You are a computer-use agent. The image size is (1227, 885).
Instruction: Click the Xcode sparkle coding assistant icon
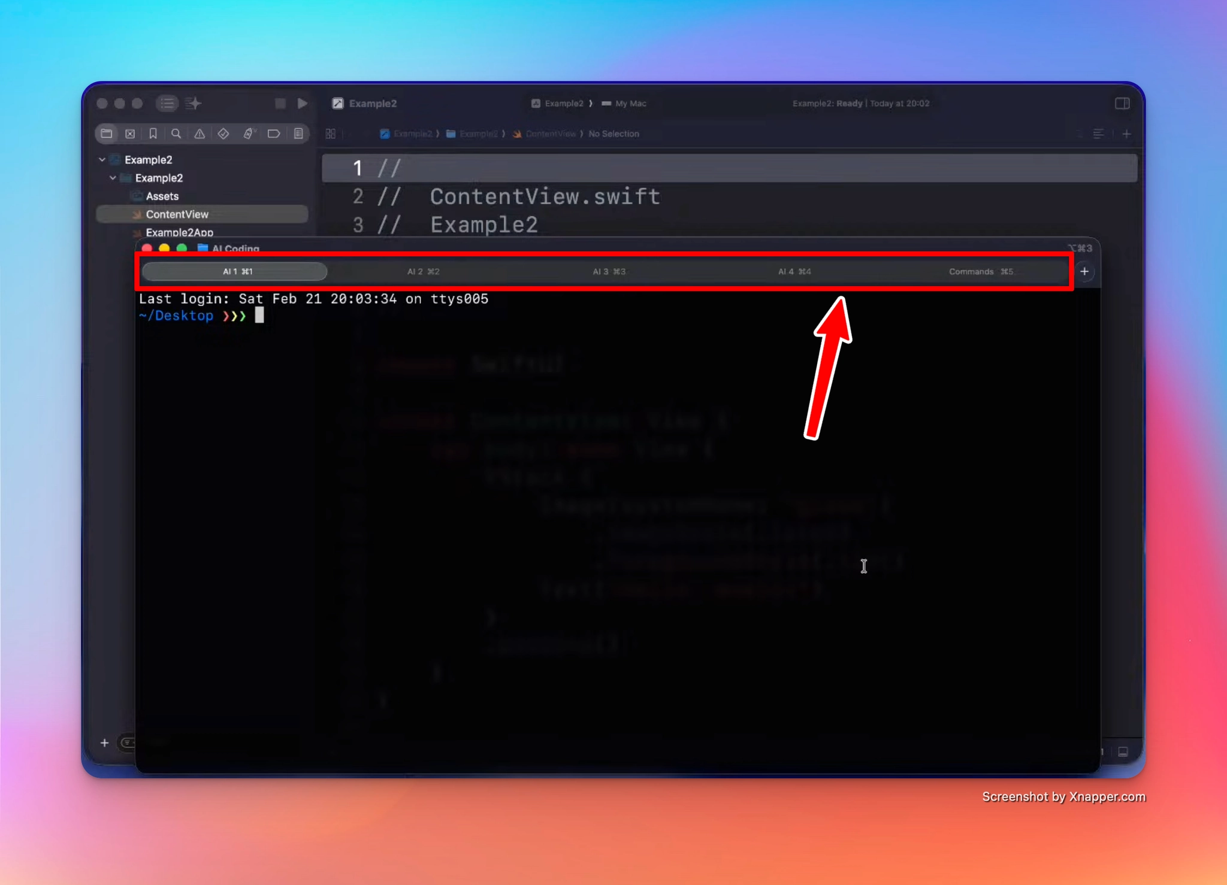(194, 103)
